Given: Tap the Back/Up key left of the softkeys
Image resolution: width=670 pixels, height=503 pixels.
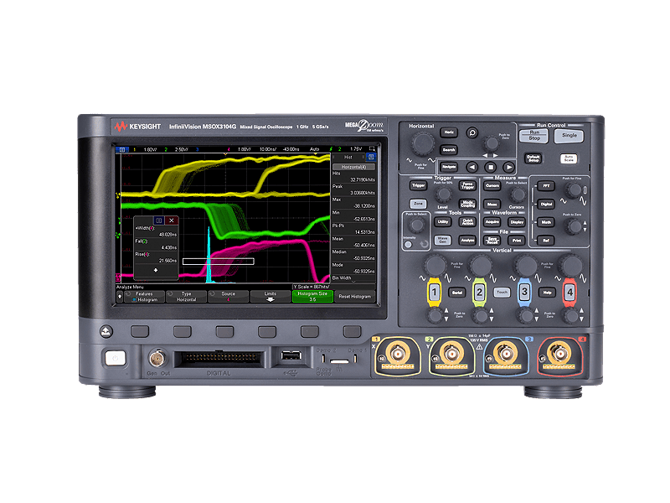Looking at the screenshot, I should coord(106,331).
